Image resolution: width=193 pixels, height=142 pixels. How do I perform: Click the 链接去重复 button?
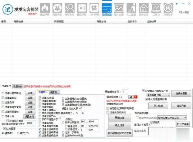181,94
